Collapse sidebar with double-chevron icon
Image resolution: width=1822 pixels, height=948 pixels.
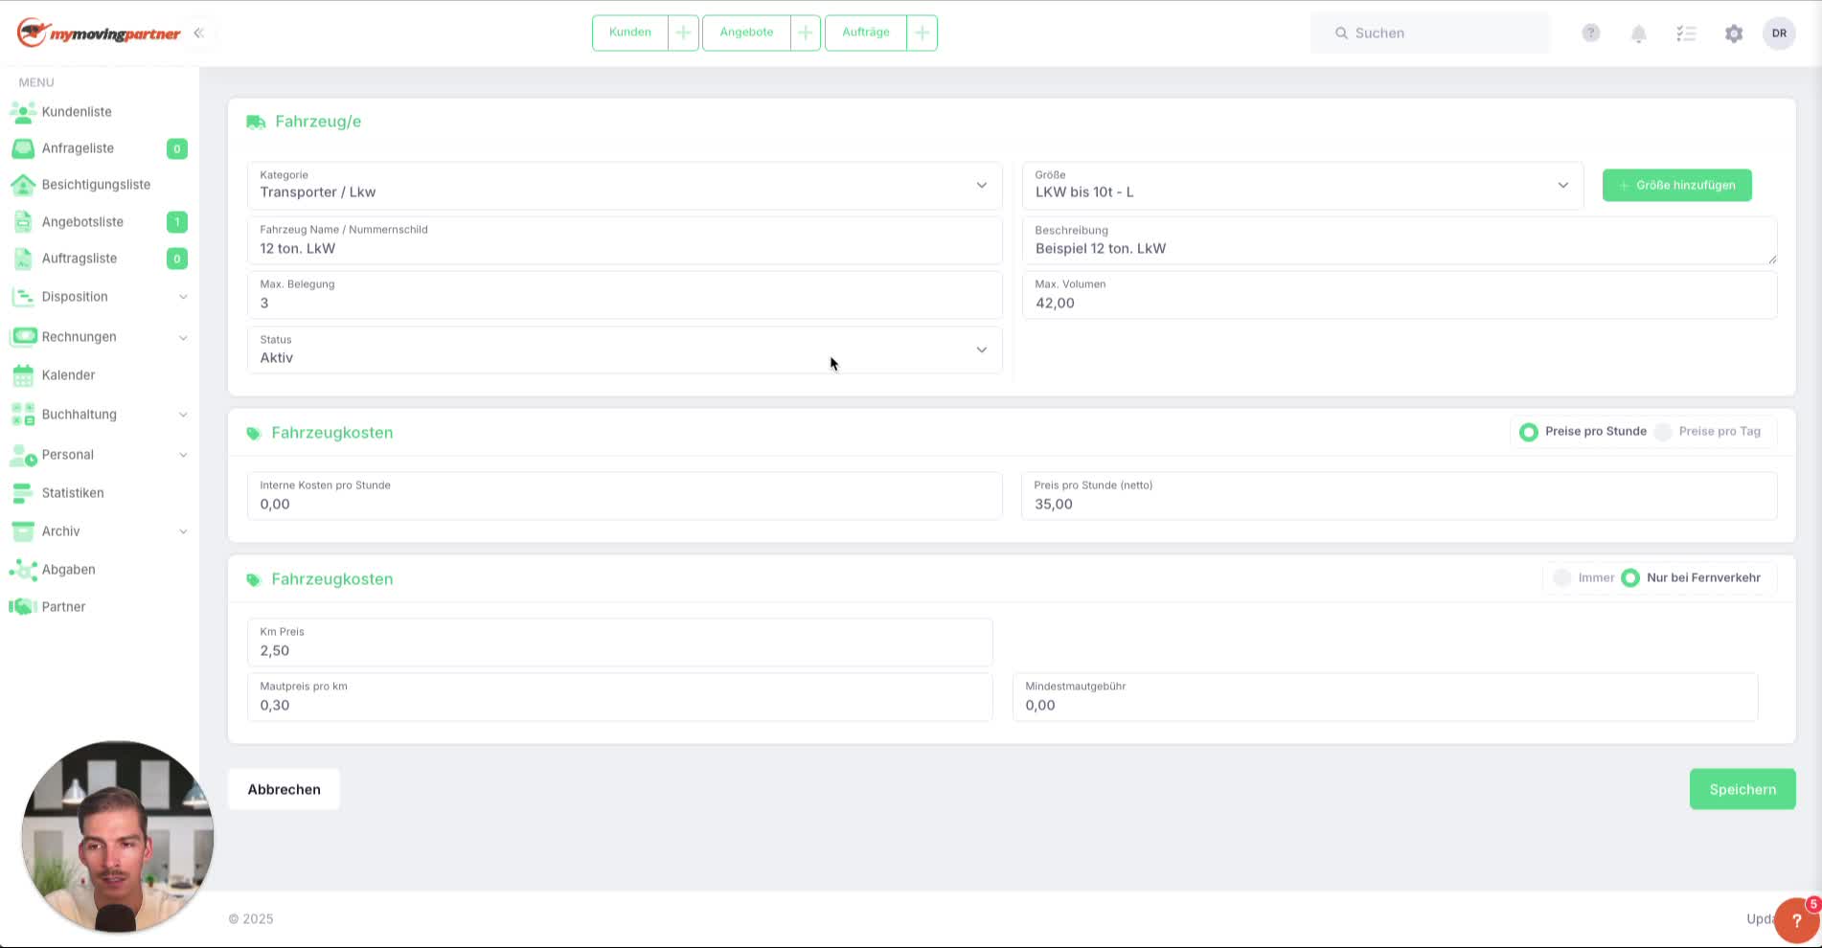coord(198,33)
